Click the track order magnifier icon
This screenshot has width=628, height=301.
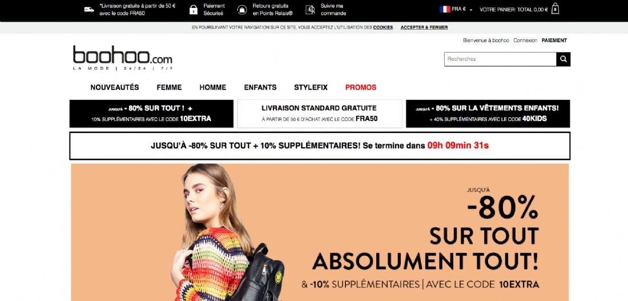(x=311, y=10)
